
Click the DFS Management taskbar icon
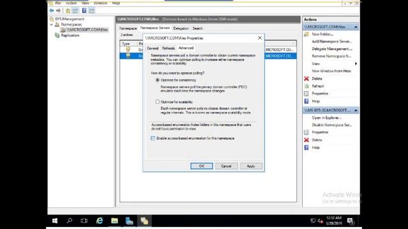pyautogui.click(x=145, y=221)
